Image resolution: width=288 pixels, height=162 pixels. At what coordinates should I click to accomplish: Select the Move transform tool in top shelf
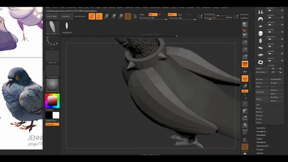coord(106,16)
